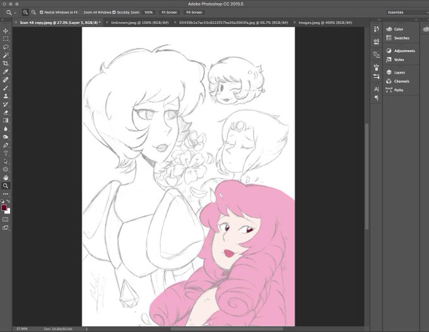Open the Brush panel icon
429x332 pixels.
(377, 68)
